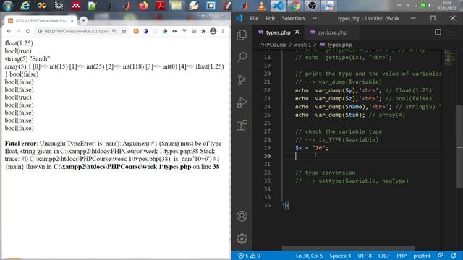The width and height of the screenshot is (463, 260).
Task: Click the cloud extension icon in Chrome
Action: click(175, 31)
